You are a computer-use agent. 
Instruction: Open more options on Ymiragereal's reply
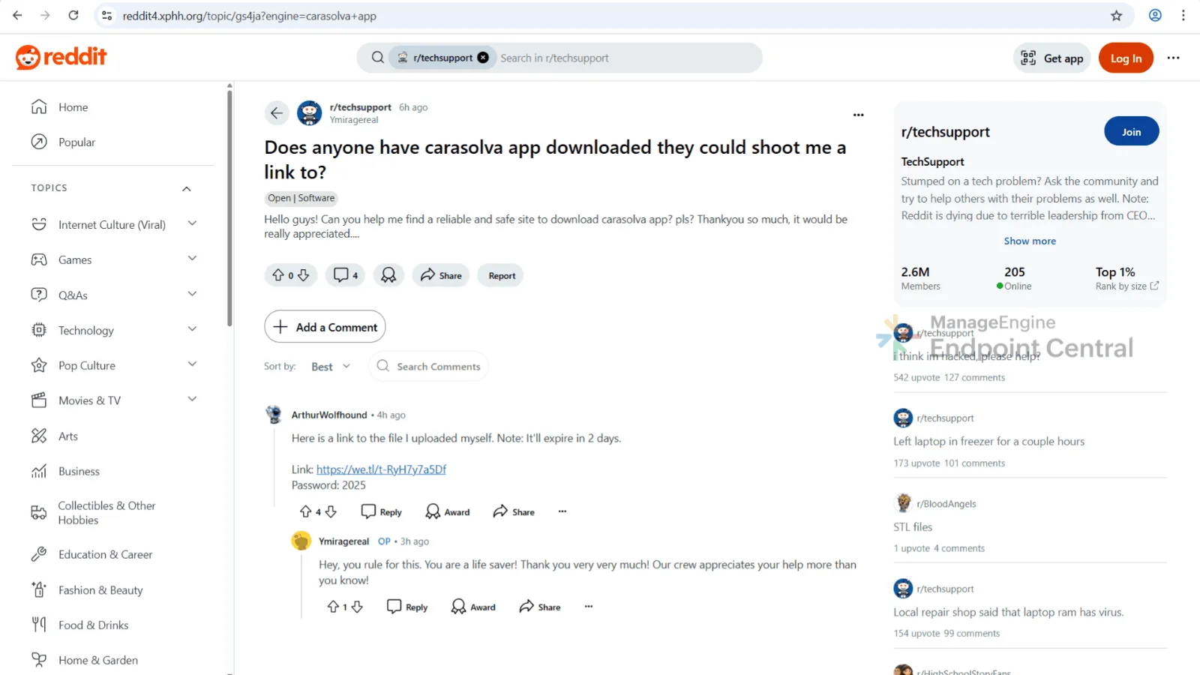click(x=589, y=607)
